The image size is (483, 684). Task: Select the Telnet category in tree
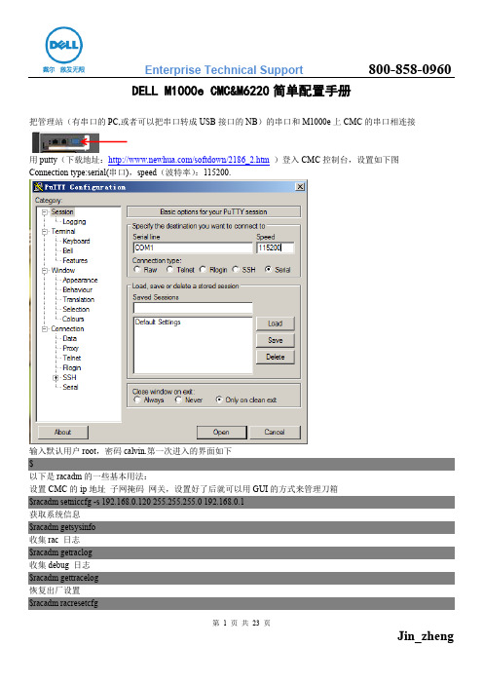[x=72, y=358]
